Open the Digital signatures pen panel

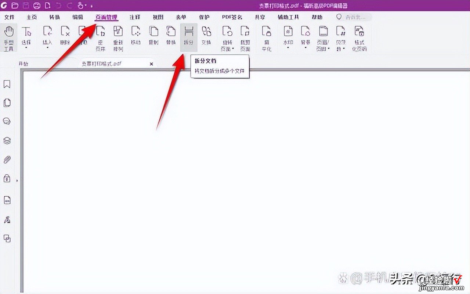coord(7,220)
